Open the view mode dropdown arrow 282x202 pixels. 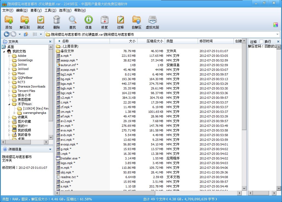[41, 34]
